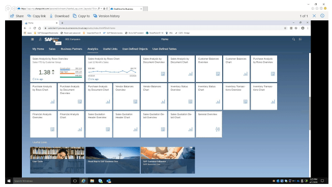Viewport: 332px width, 187px height.
Task: Click the Windows Start button
Action: (x=9, y=181)
